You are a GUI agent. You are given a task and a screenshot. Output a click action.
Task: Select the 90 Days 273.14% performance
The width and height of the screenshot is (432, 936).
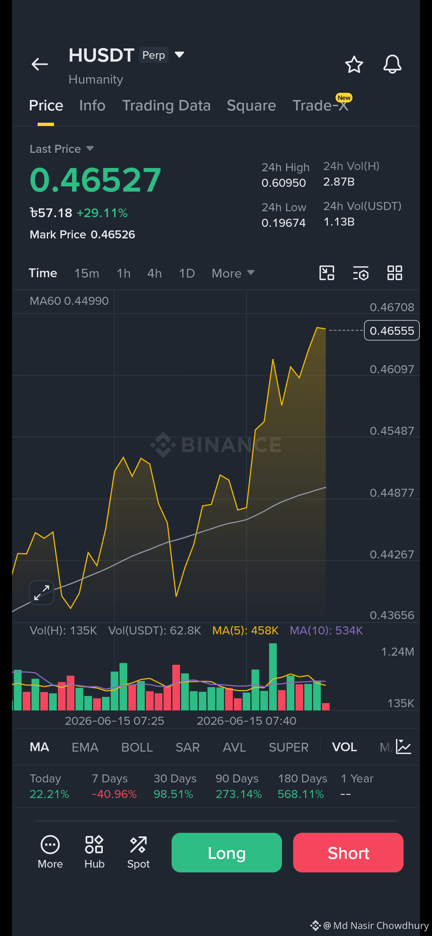[238, 786]
